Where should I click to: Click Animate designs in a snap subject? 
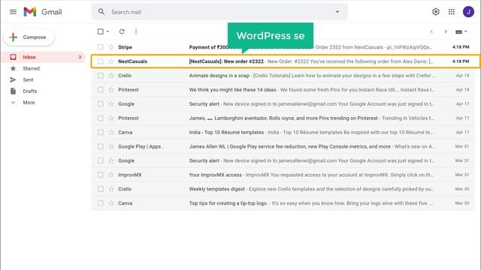(x=219, y=75)
